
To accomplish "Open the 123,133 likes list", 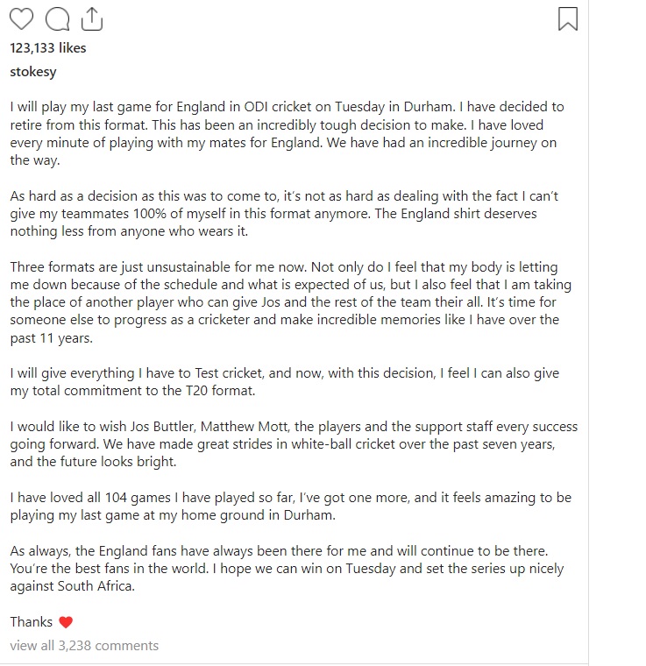I will (48, 48).
